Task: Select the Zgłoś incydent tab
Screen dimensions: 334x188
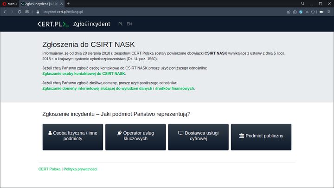Action: pyautogui.click(x=42, y=4)
